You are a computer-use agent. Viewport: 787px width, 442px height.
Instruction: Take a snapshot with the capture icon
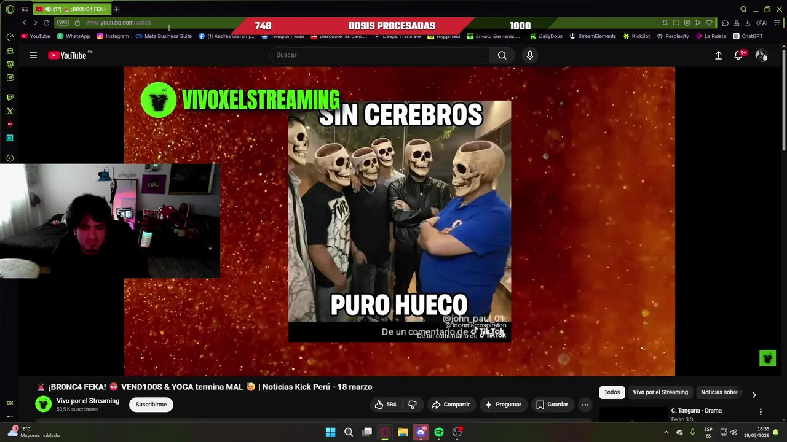pyautogui.click(x=676, y=23)
